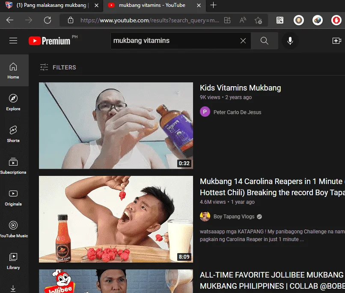Open Library in the sidebar
Viewport: 345px width, 293px height.
point(13,261)
